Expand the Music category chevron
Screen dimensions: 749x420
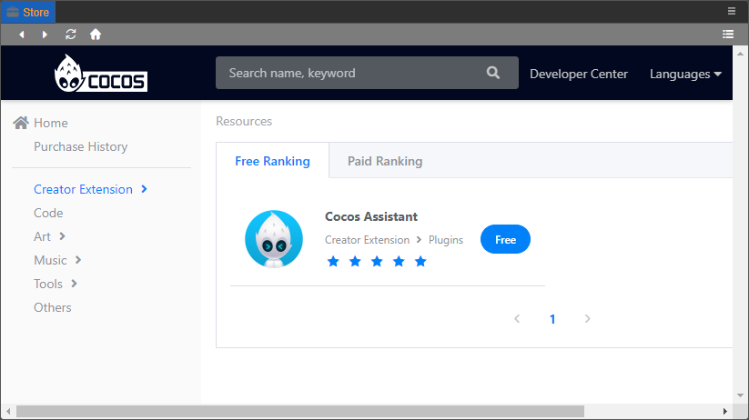[x=78, y=260]
